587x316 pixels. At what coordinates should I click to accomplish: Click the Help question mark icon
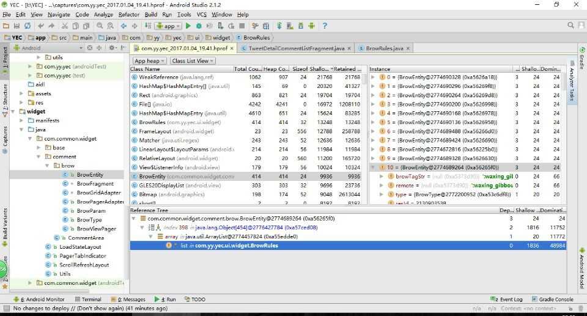[x=325, y=26]
